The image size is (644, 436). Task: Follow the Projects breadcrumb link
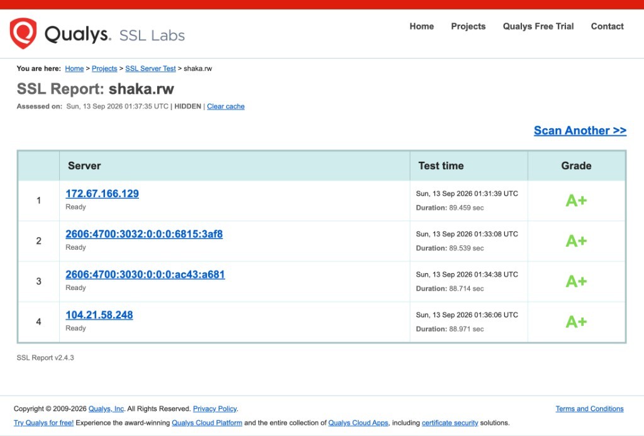(x=104, y=69)
